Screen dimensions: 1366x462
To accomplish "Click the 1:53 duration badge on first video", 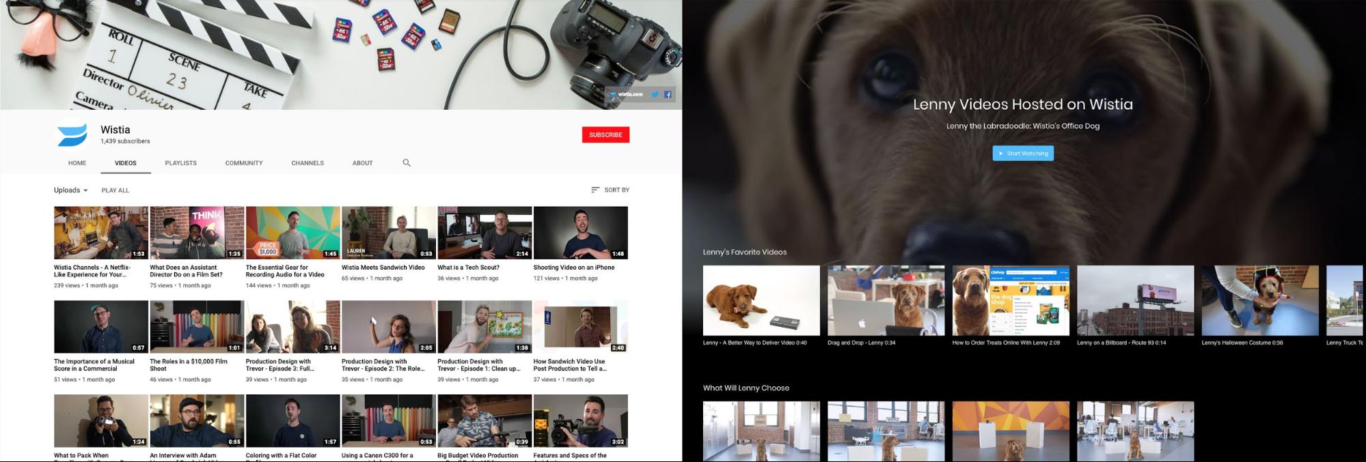I will coord(139,254).
